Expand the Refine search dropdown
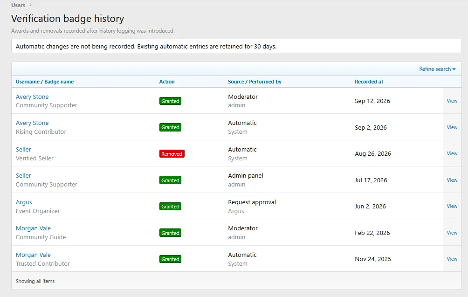The image size is (468, 297). tap(437, 69)
